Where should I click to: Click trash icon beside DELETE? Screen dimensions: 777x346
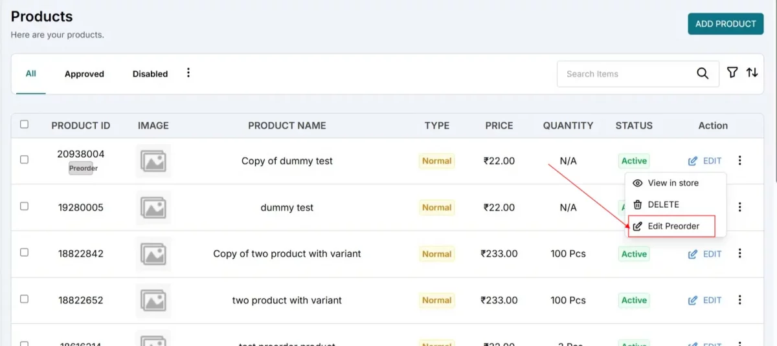tap(638, 204)
